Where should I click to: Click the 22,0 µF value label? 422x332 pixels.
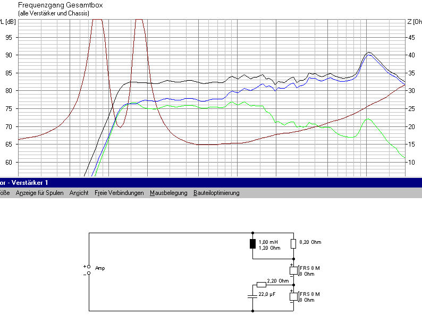267,294
